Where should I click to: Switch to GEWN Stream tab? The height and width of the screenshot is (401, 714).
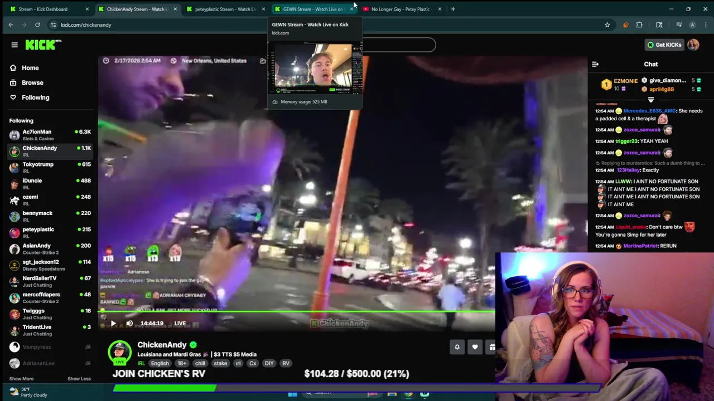click(x=314, y=9)
